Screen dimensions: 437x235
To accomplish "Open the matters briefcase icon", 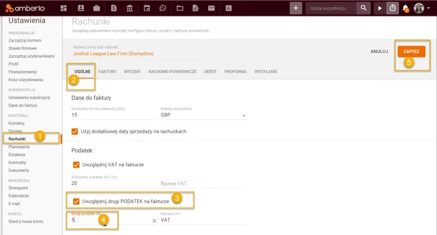I will pyautogui.click(x=97, y=8).
